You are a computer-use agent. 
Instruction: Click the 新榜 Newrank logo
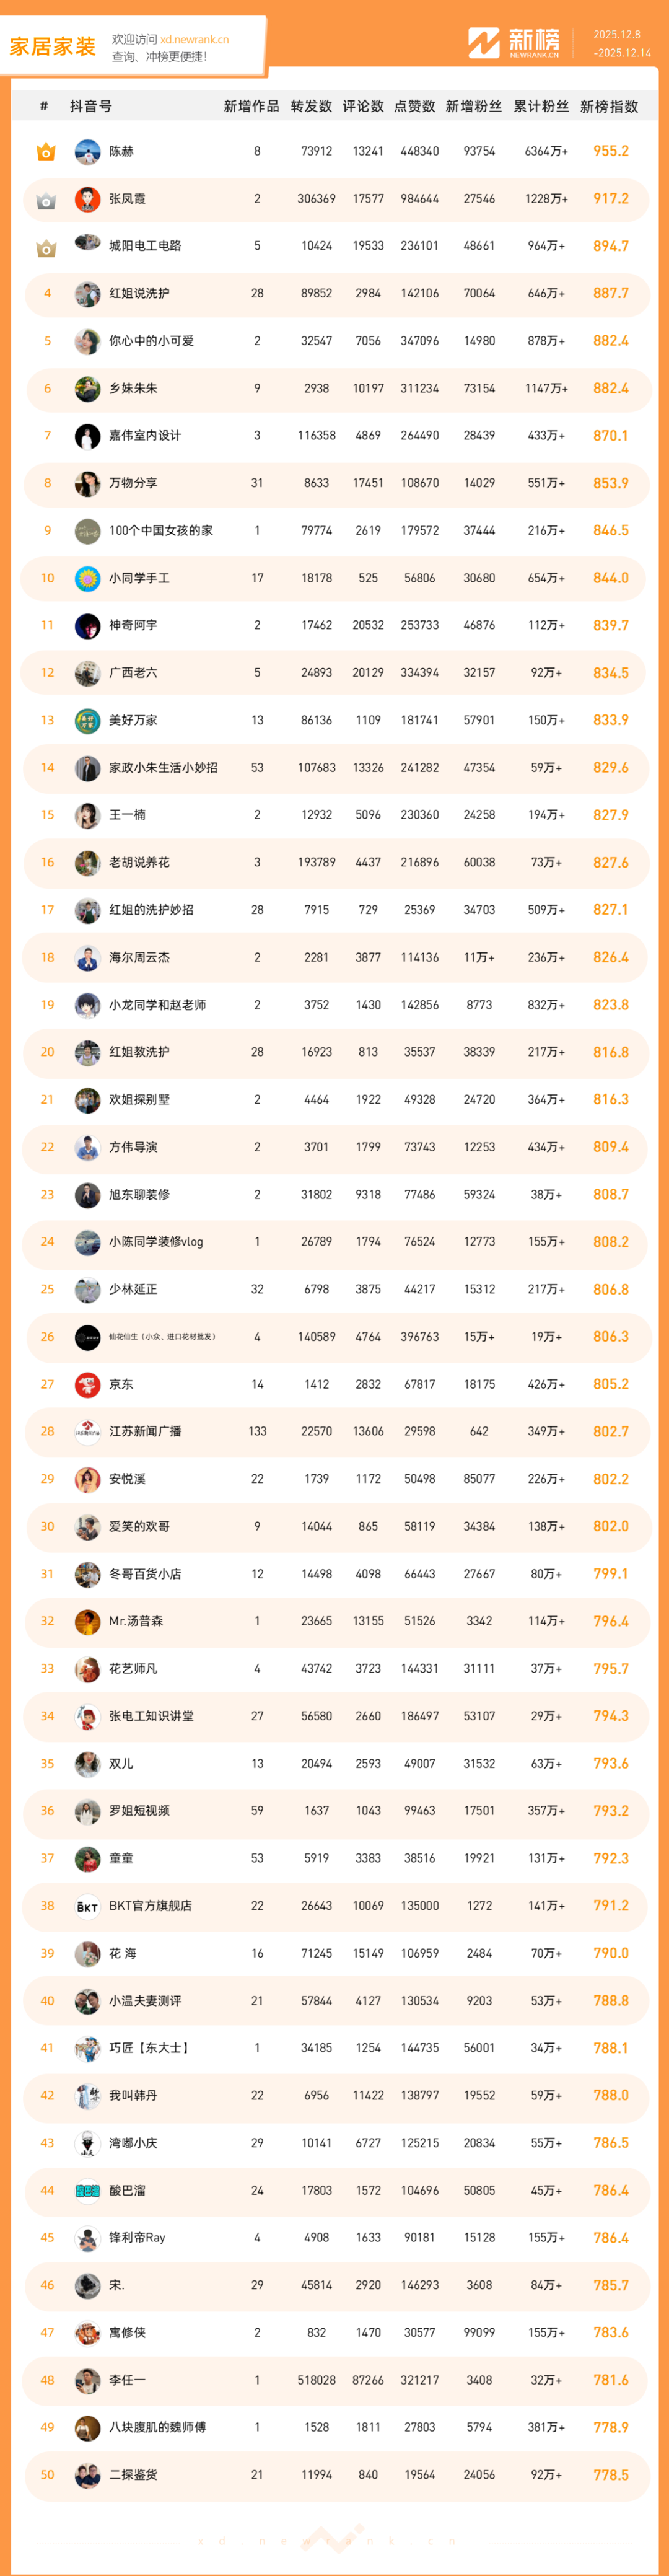point(514,43)
